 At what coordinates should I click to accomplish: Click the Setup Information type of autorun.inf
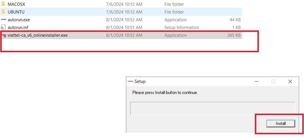tap(181, 28)
